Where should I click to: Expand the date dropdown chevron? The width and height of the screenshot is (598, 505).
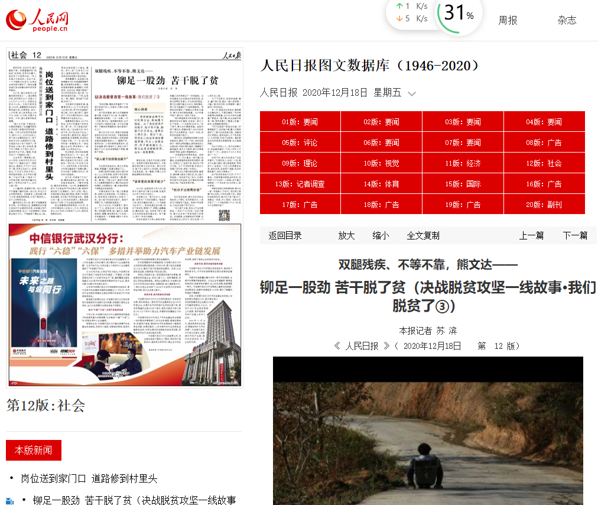point(412,93)
